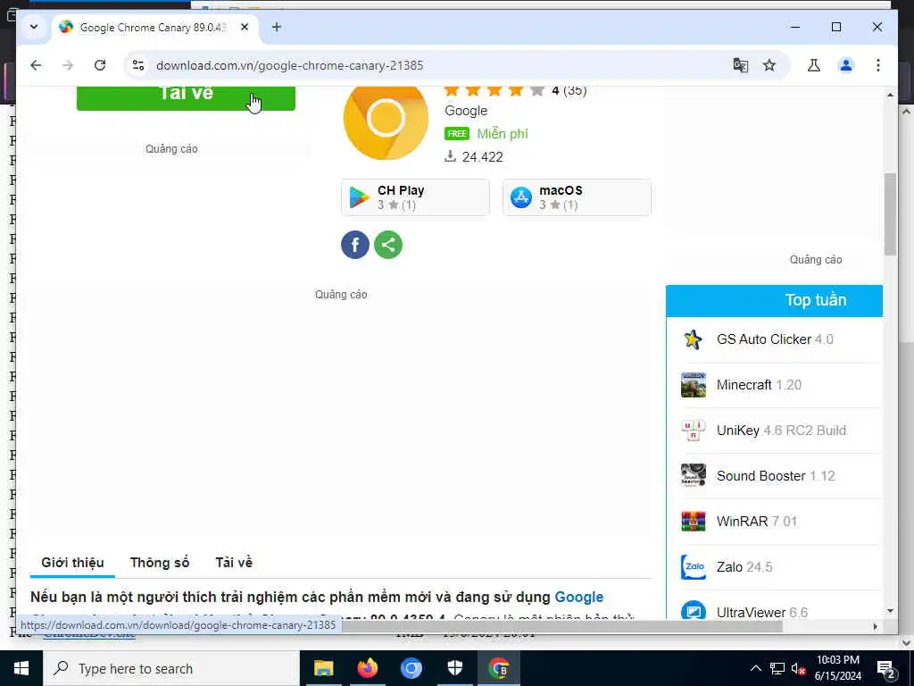Click the scroll-down arrow of page scrollbar

(890, 611)
